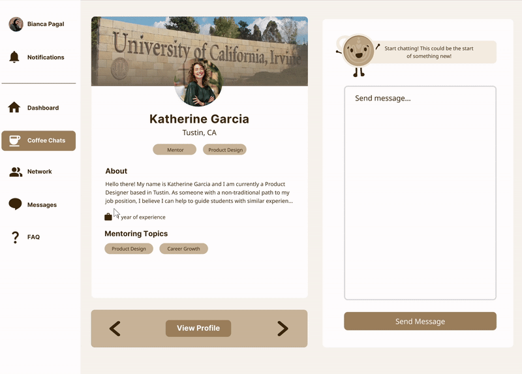Click the About heading

click(x=116, y=171)
